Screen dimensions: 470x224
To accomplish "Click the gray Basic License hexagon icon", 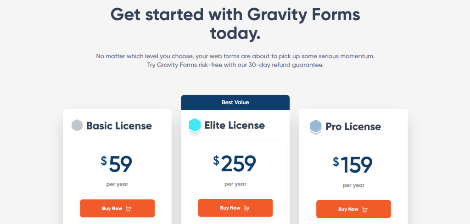I will [77, 125].
